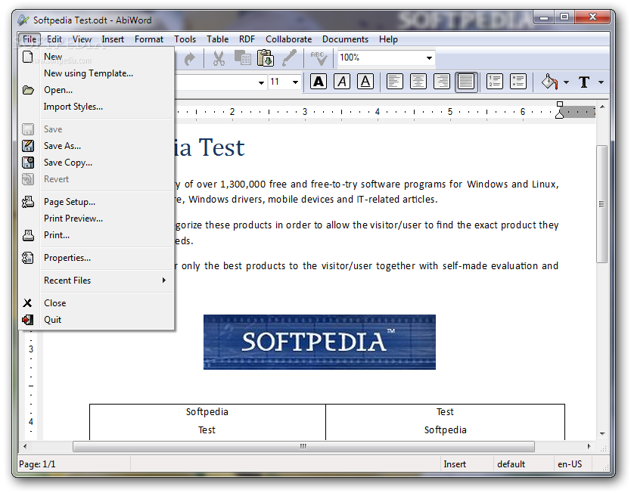The image size is (631, 493).
Task: Open the font color dropdown arrow
Action: (601, 82)
